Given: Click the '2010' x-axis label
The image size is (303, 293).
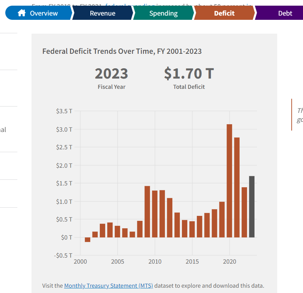Looking at the screenshot, I should click(x=155, y=262).
